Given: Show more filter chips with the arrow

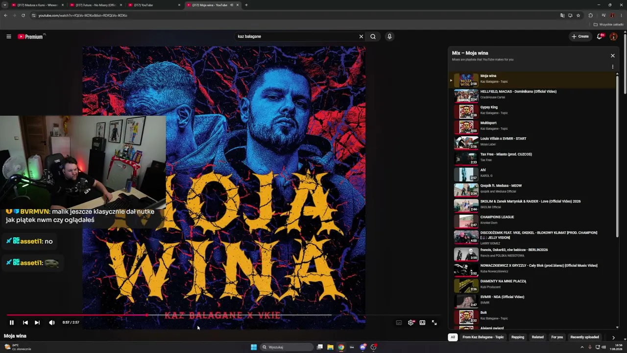Looking at the screenshot, I should [613, 337].
